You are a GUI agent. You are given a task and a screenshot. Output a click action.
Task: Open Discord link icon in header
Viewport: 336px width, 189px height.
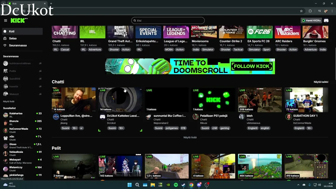pos(326,20)
